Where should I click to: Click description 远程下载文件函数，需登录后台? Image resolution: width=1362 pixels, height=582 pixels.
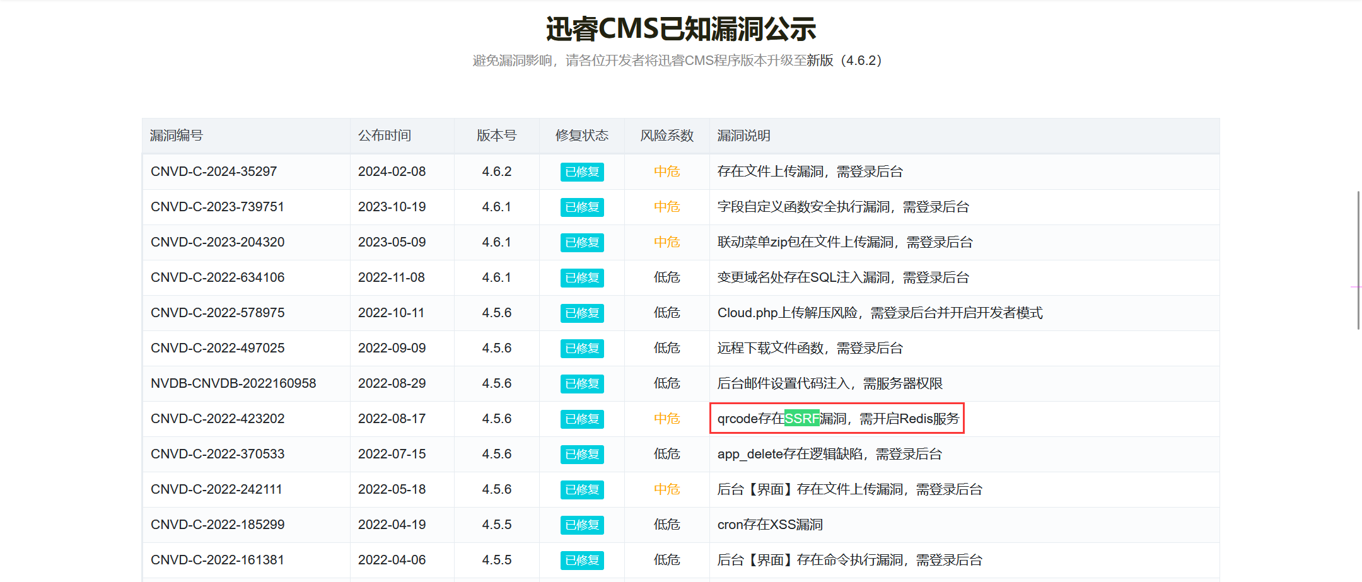810,348
